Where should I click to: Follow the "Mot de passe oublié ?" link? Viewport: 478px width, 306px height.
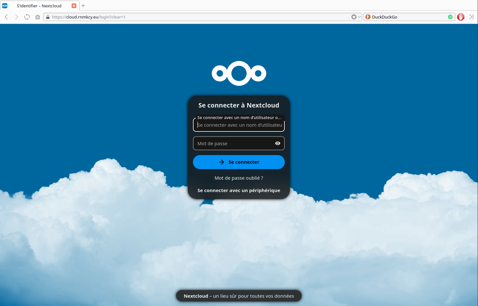click(x=239, y=178)
